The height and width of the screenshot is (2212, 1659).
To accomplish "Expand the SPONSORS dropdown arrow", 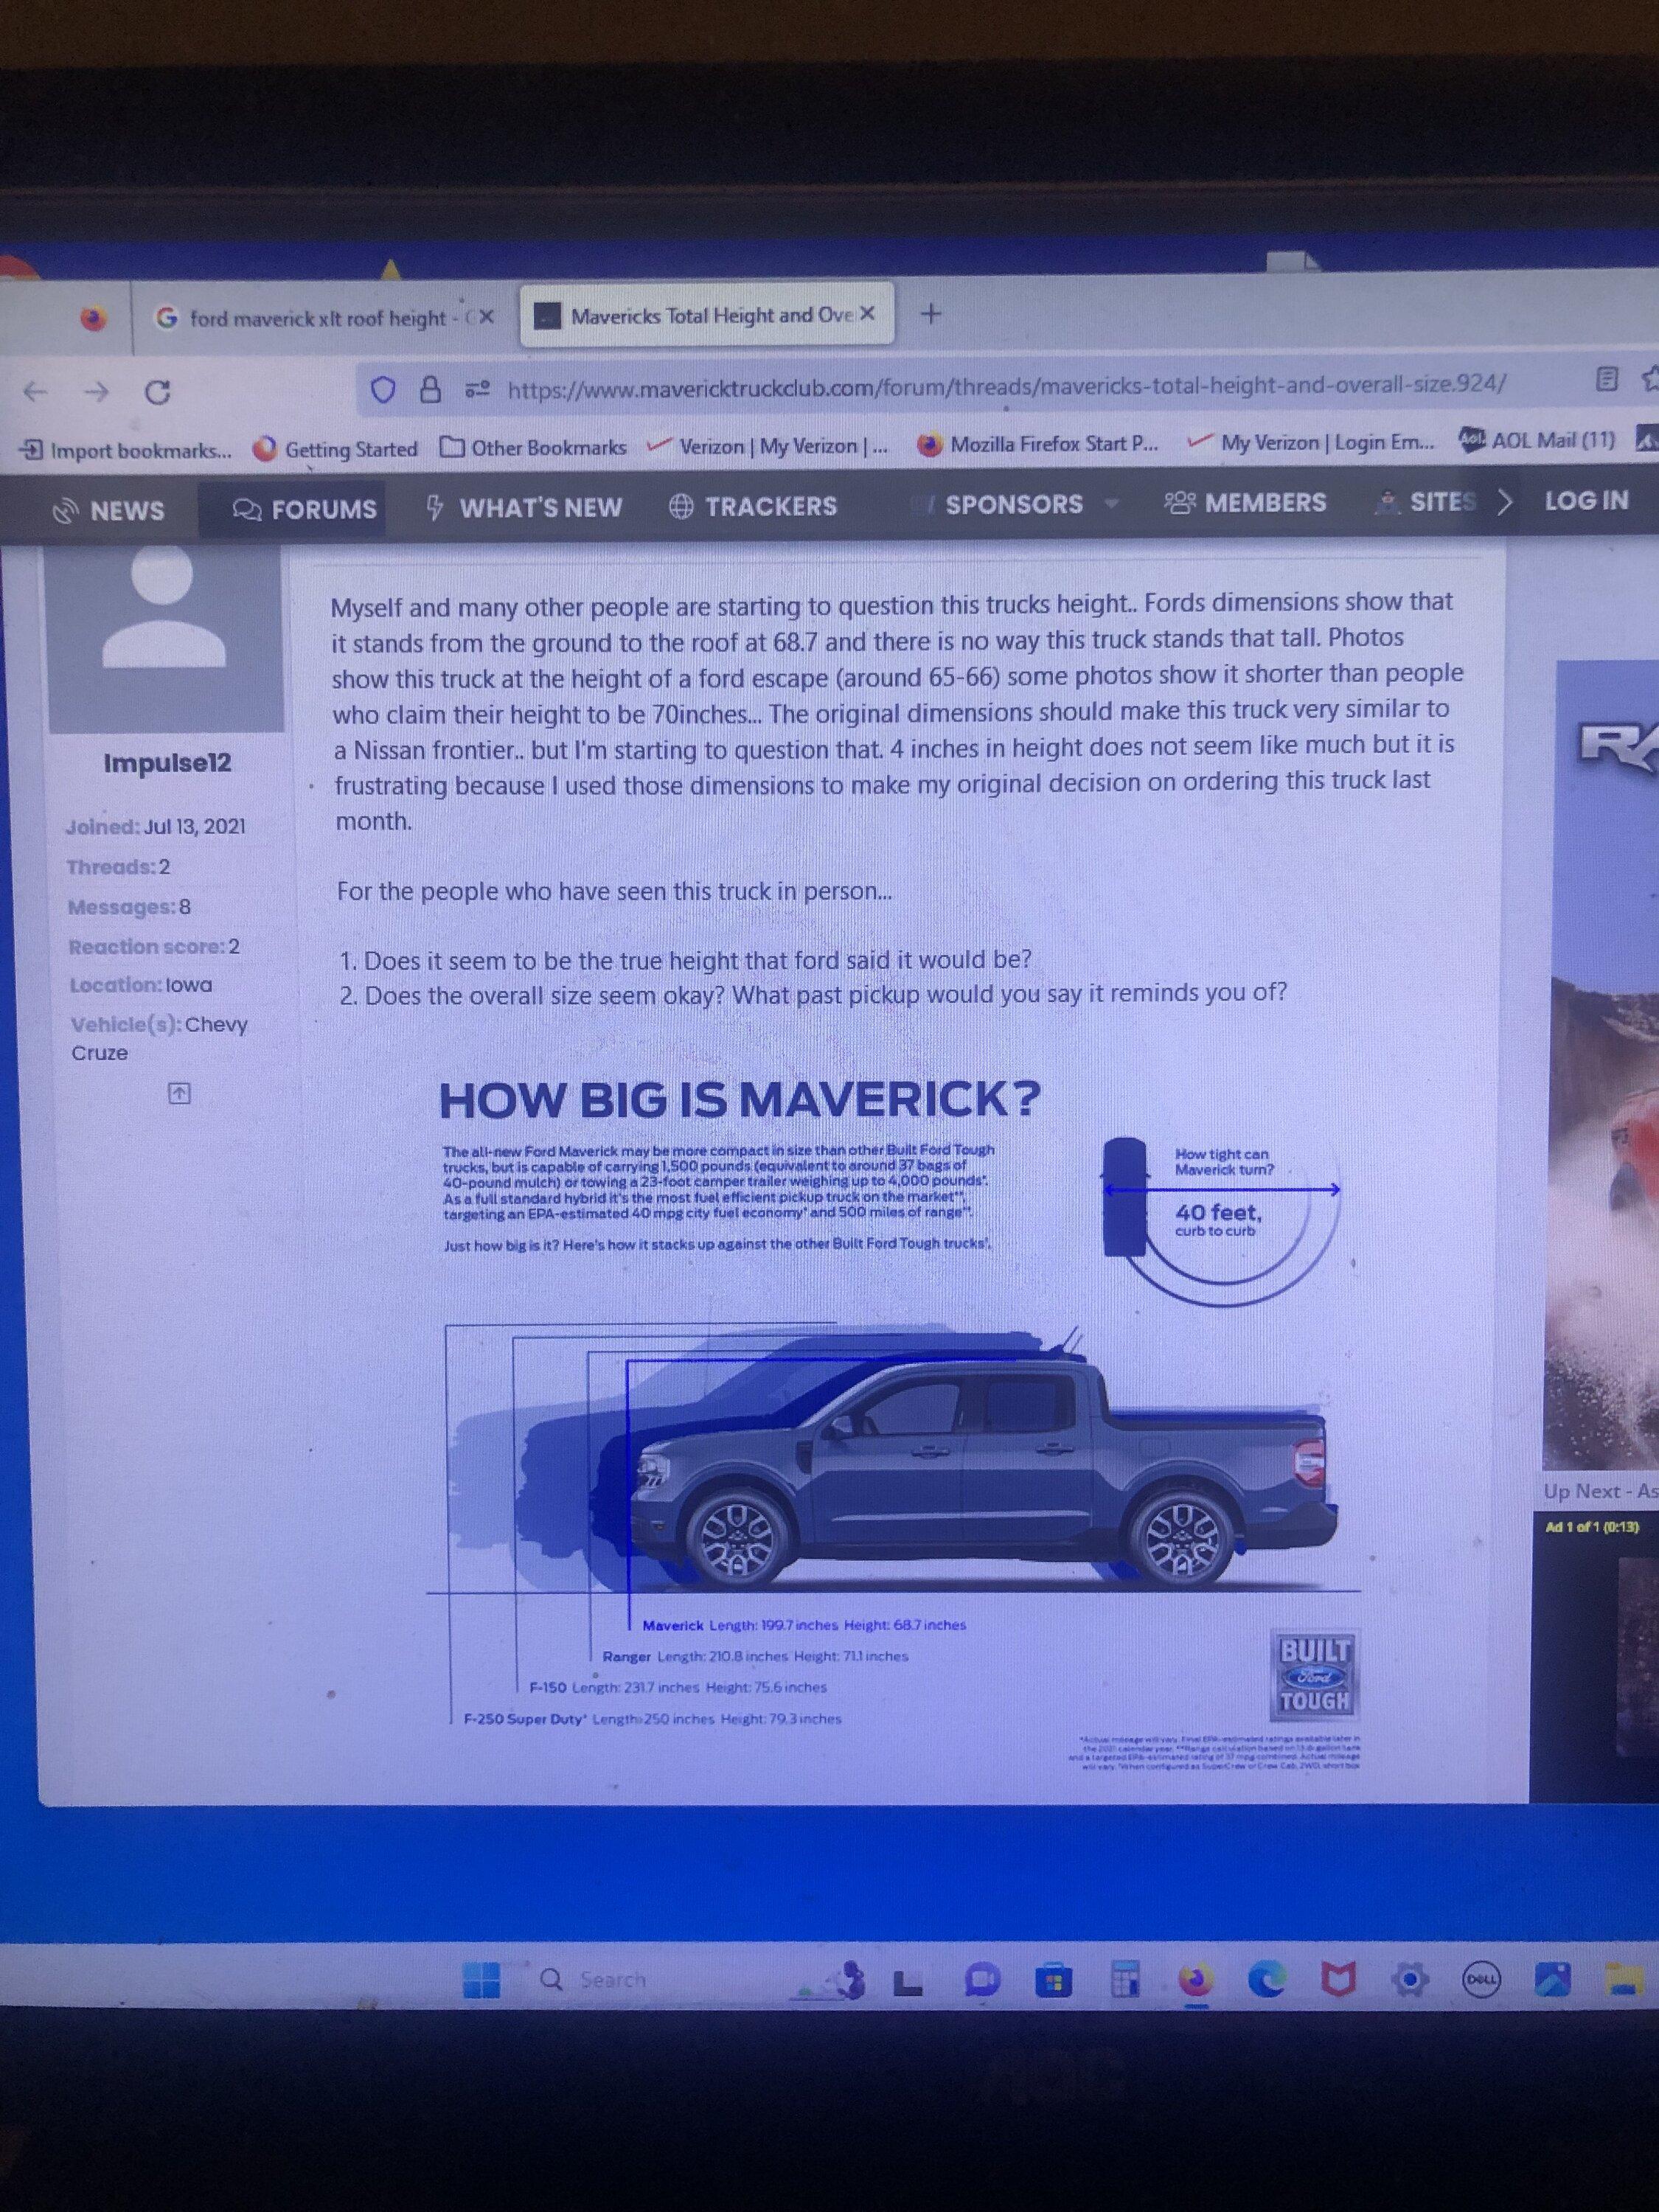I will (1110, 504).
